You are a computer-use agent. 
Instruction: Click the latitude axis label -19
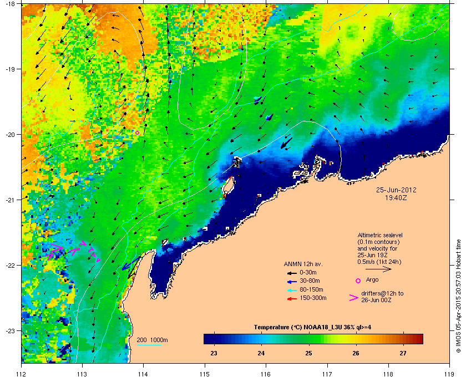point(9,69)
